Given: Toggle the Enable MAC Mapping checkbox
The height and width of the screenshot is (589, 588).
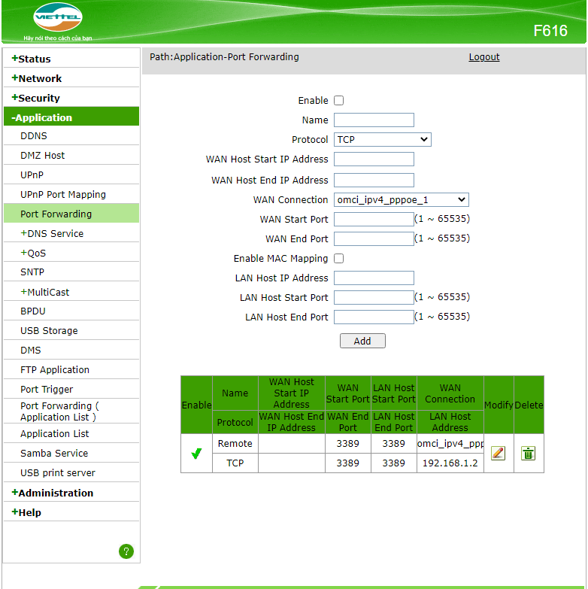Looking at the screenshot, I should click(338, 259).
